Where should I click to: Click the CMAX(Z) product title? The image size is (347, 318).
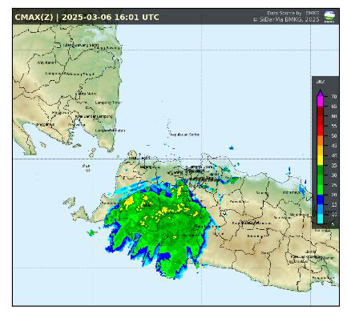[34, 18]
